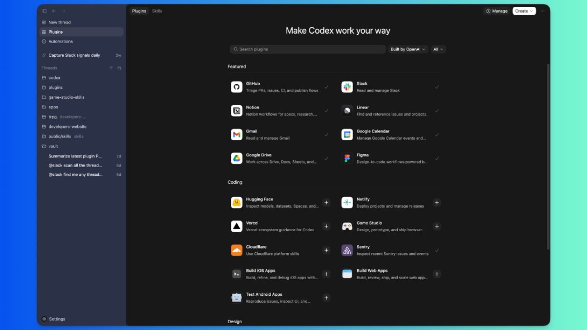
Task: Open the Figma plugin logo
Action: coord(347,158)
